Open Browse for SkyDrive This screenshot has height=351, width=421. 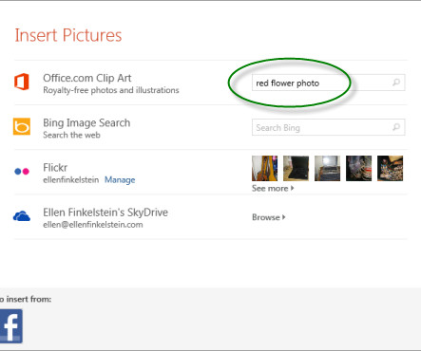coord(269,217)
